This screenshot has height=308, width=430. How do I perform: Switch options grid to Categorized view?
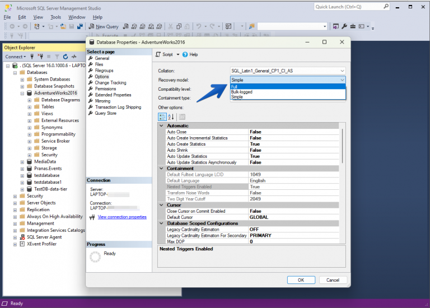coord(162,117)
